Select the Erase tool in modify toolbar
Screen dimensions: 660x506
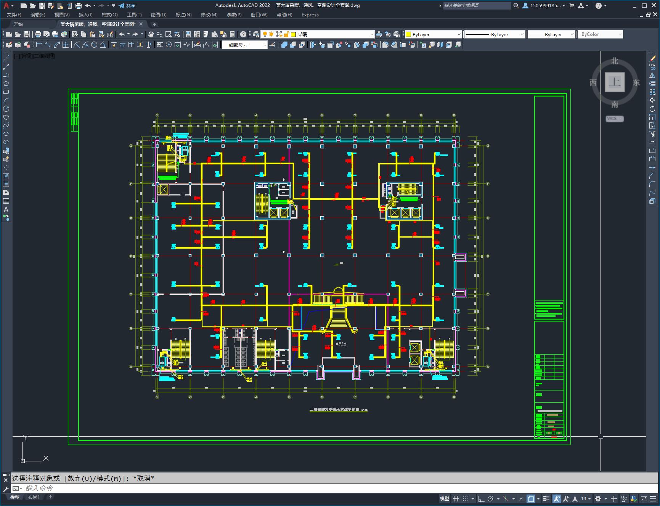(652, 58)
